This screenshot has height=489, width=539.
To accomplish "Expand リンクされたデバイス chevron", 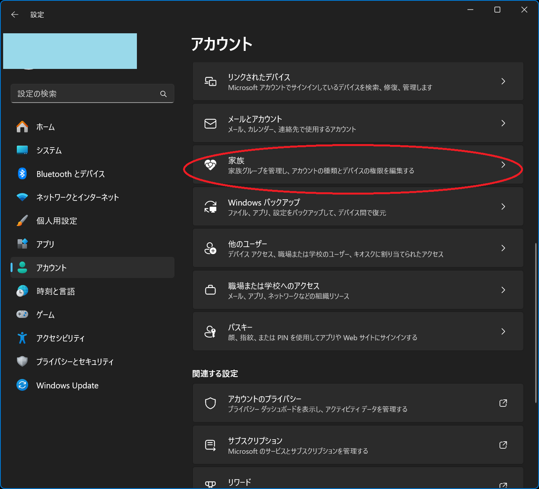I will click(x=503, y=81).
